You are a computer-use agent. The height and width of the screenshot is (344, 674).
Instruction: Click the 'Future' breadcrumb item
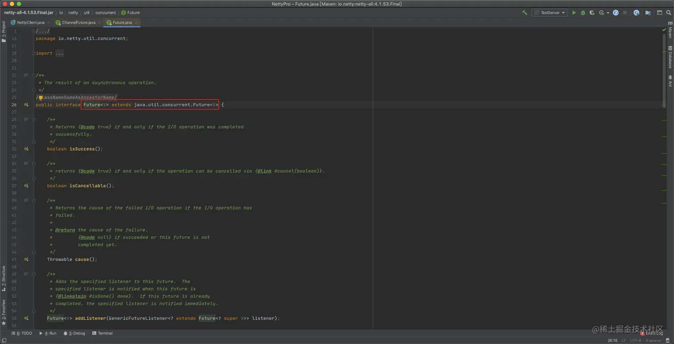tap(130, 12)
